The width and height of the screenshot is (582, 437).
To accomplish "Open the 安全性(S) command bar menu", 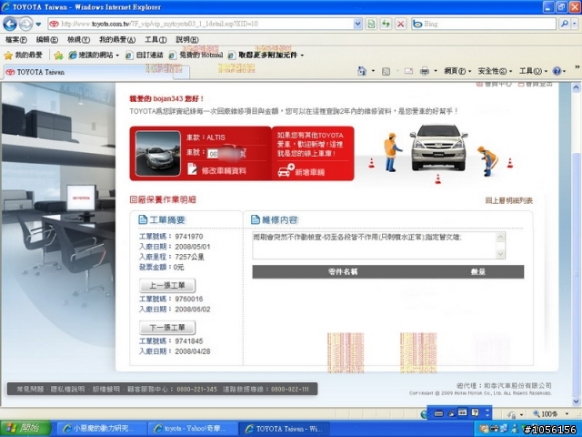I will tap(495, 71).
